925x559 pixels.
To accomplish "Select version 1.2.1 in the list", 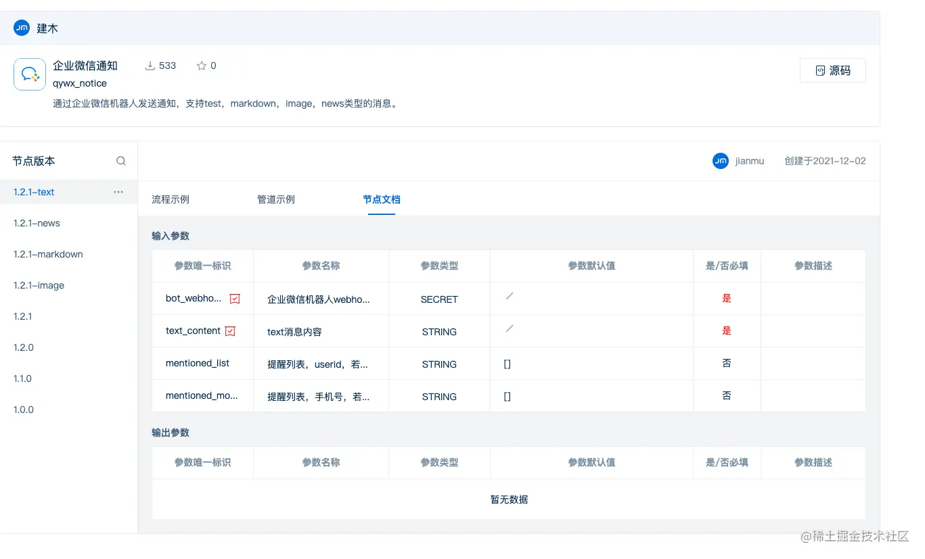I will [22, 316].
